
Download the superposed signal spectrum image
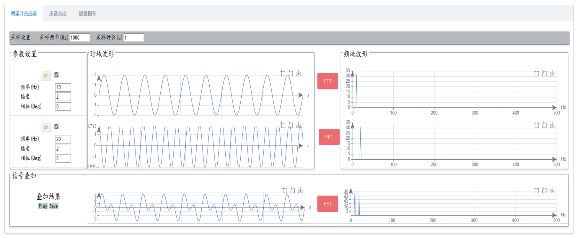(x=552, y=190)
